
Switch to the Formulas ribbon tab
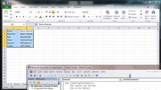(45, 7)
